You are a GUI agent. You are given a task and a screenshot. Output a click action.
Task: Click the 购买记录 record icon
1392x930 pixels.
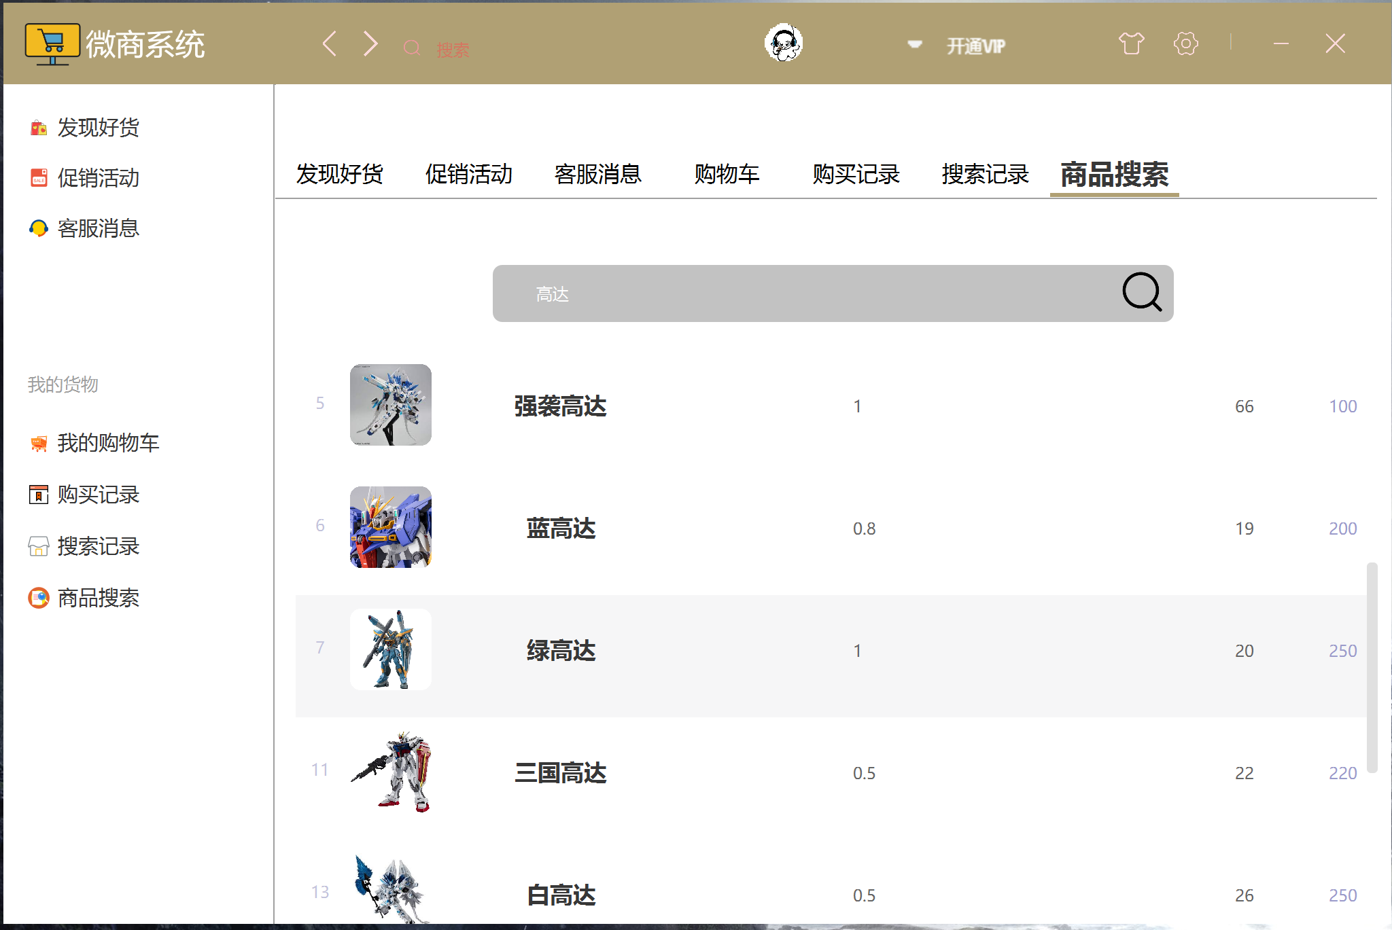tap(38, 495)
